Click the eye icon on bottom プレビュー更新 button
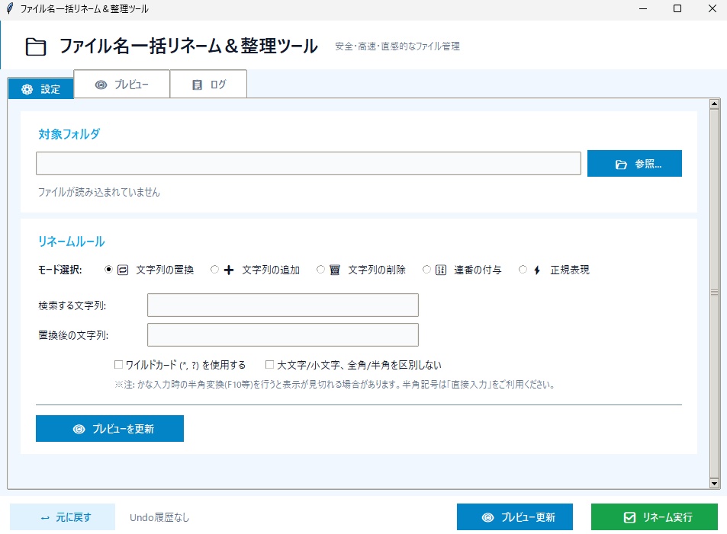727x534 pixels. pyautogui.click(x=487, y=517)
